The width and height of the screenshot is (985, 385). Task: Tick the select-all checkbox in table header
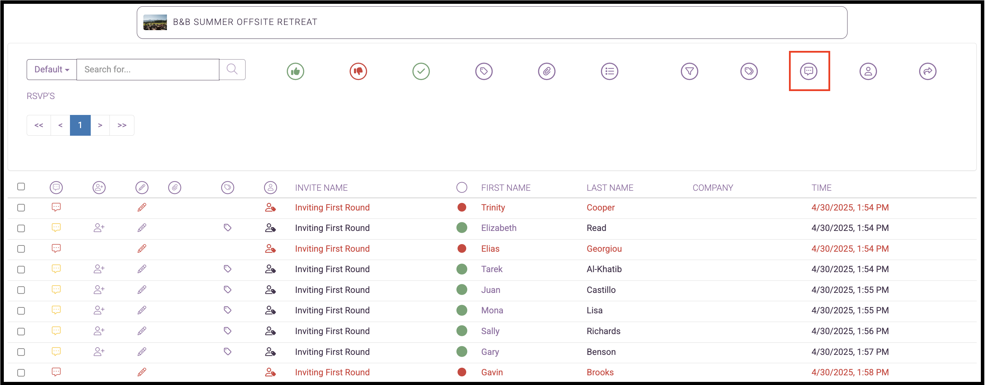[21, 187]
